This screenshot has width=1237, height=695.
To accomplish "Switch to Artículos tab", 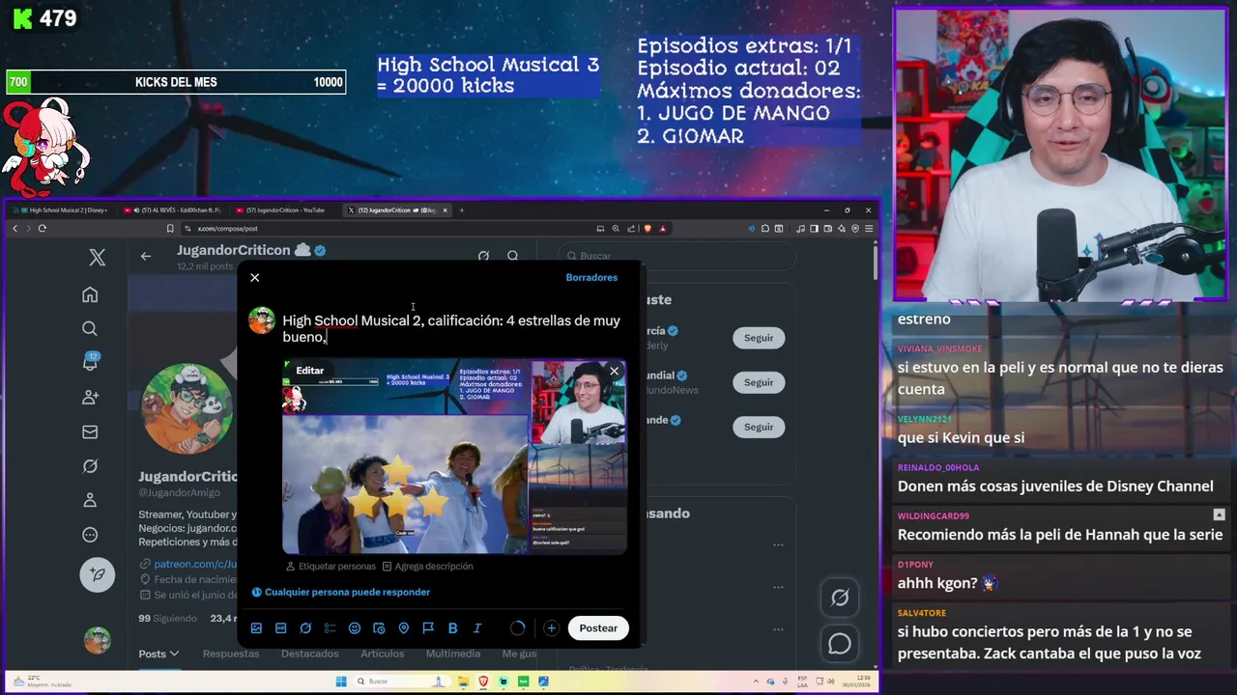I will [x=382, y=653].
